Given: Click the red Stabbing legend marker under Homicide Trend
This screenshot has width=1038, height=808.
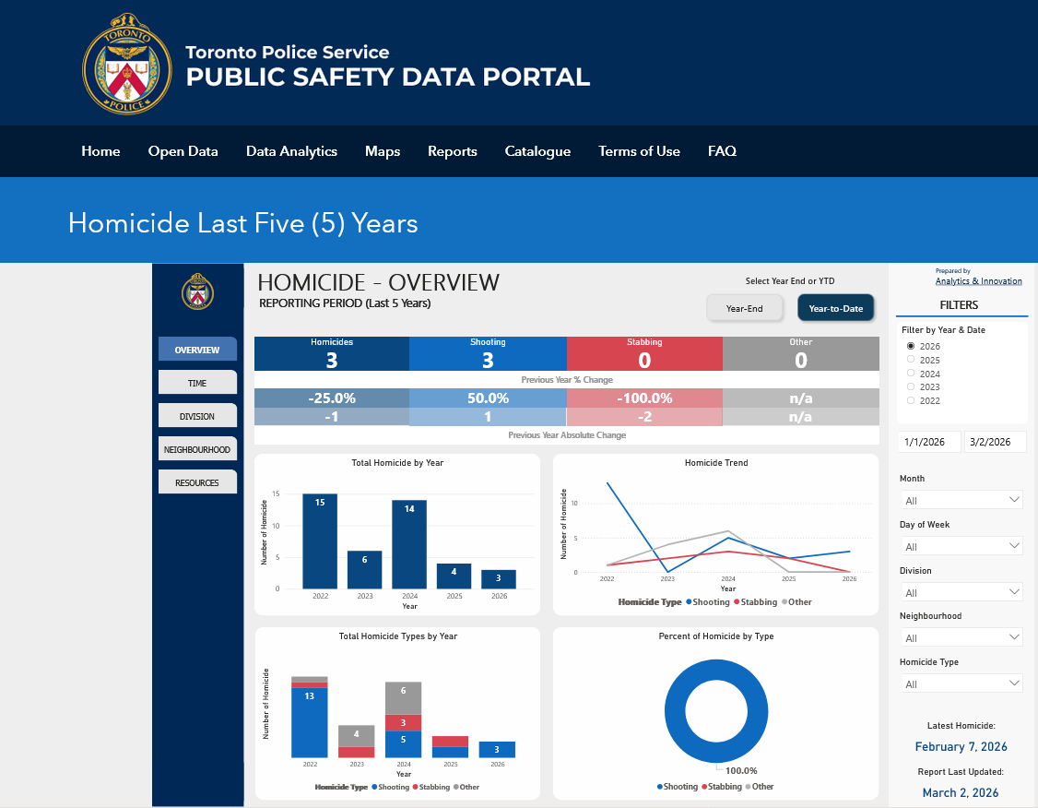Looking at the screenshot, I should point(735,602).
